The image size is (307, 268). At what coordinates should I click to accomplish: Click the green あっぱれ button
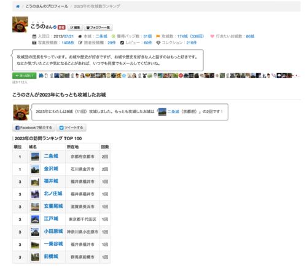pos(25,76)
